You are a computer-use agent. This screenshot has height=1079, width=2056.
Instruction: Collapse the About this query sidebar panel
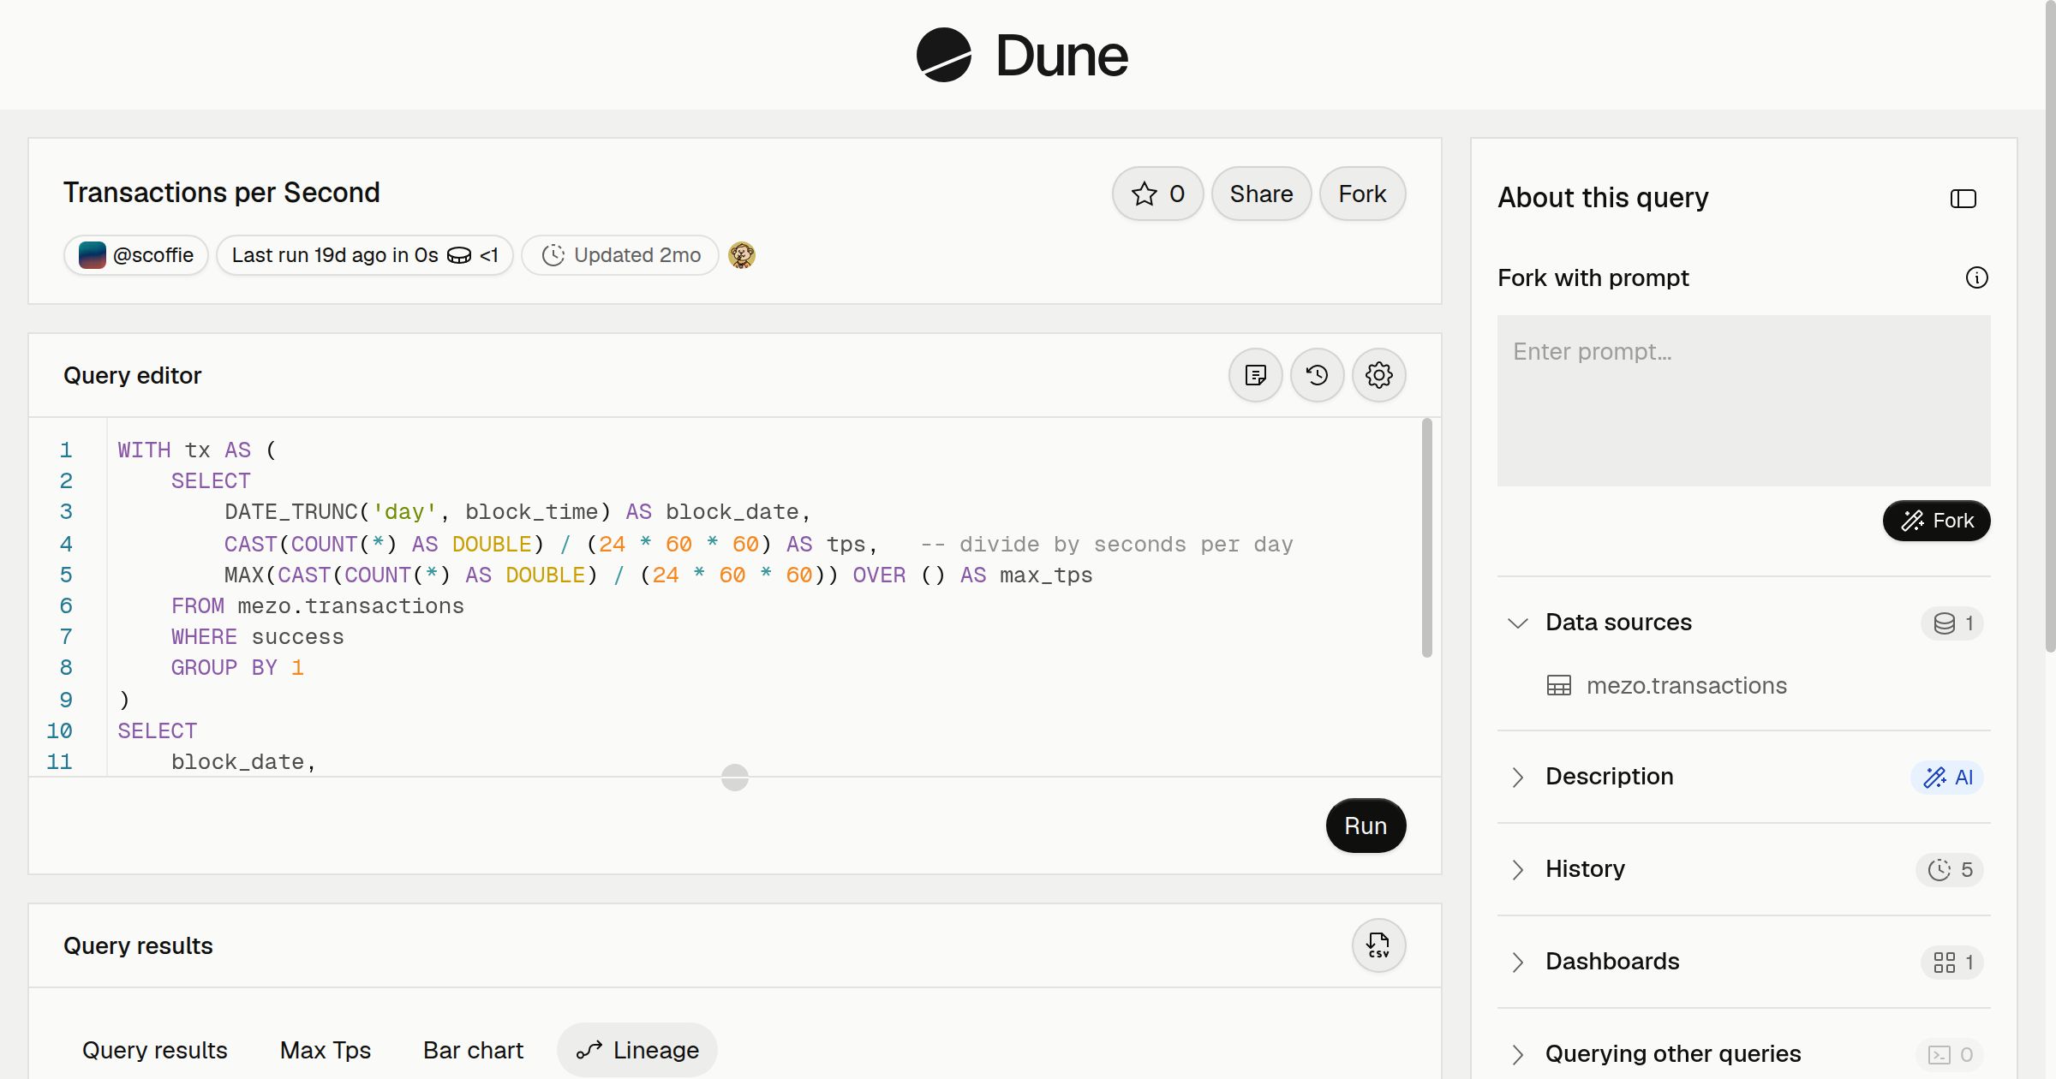1963,199
